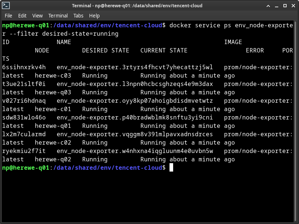The image size is (299, 224).
Task: Open the Help menu
Action: (x=94, y=16)
